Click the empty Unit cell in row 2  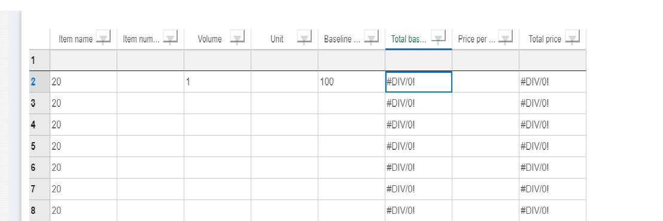pyautogui.click(x=285, y=82)
